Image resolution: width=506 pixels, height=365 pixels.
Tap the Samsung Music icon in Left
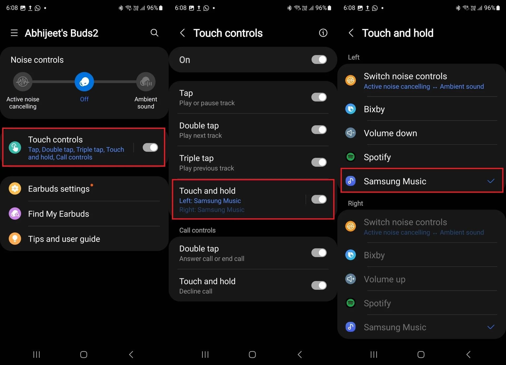[351, 181]
